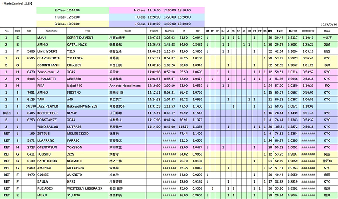Image resolution: width=338 pixels, height=199 pixels.
Task: Select the Elliott935 type cell
Action: coord(87,65)
